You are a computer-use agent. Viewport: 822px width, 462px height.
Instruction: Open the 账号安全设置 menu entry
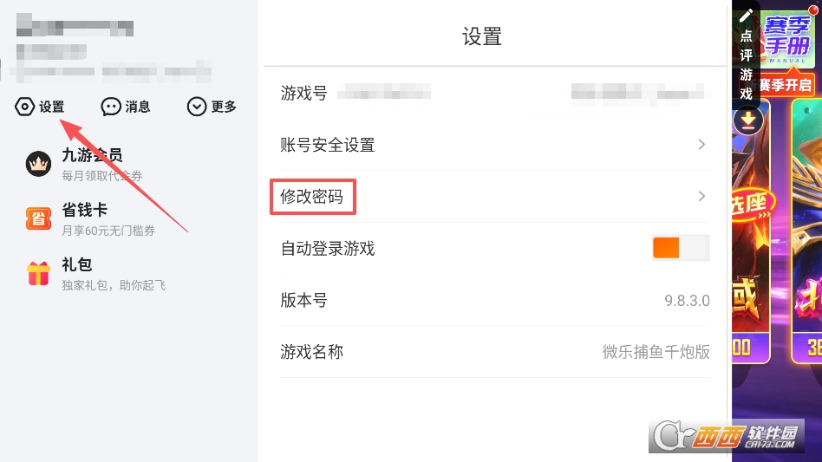(328, 145)
